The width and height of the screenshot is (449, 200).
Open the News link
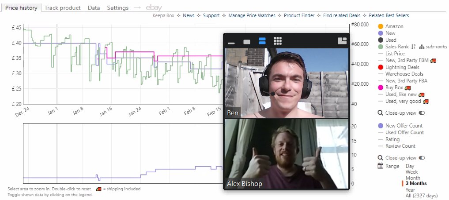pos(189,16)
